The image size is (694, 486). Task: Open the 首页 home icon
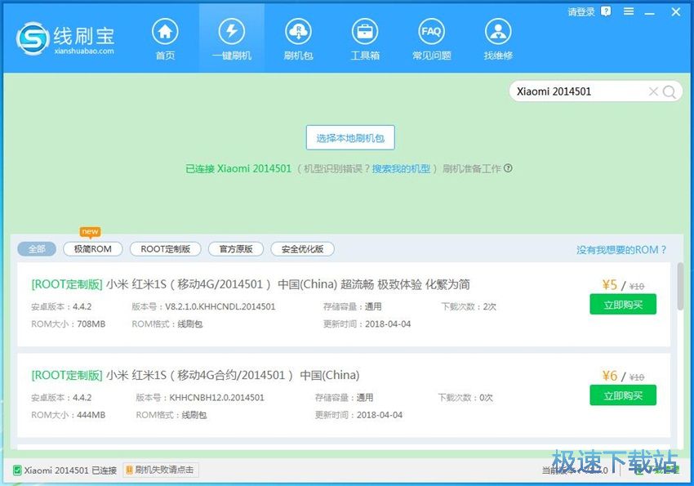(x=165, y=31)
